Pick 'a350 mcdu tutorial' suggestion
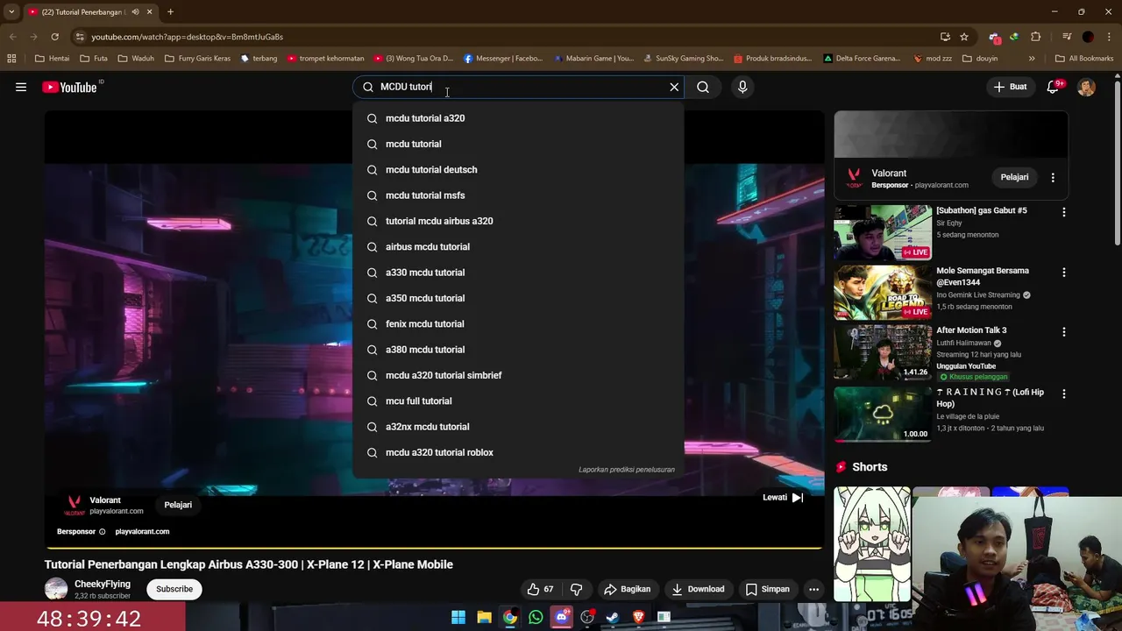Viewport: 1122px width, 631px height. coord(517,298)
